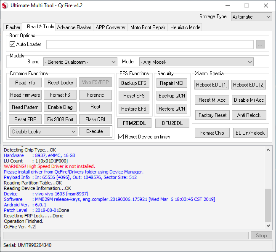Click the Reboot EDL [1] button
Screen dimensions: 276x252
(x=212, y=85)
